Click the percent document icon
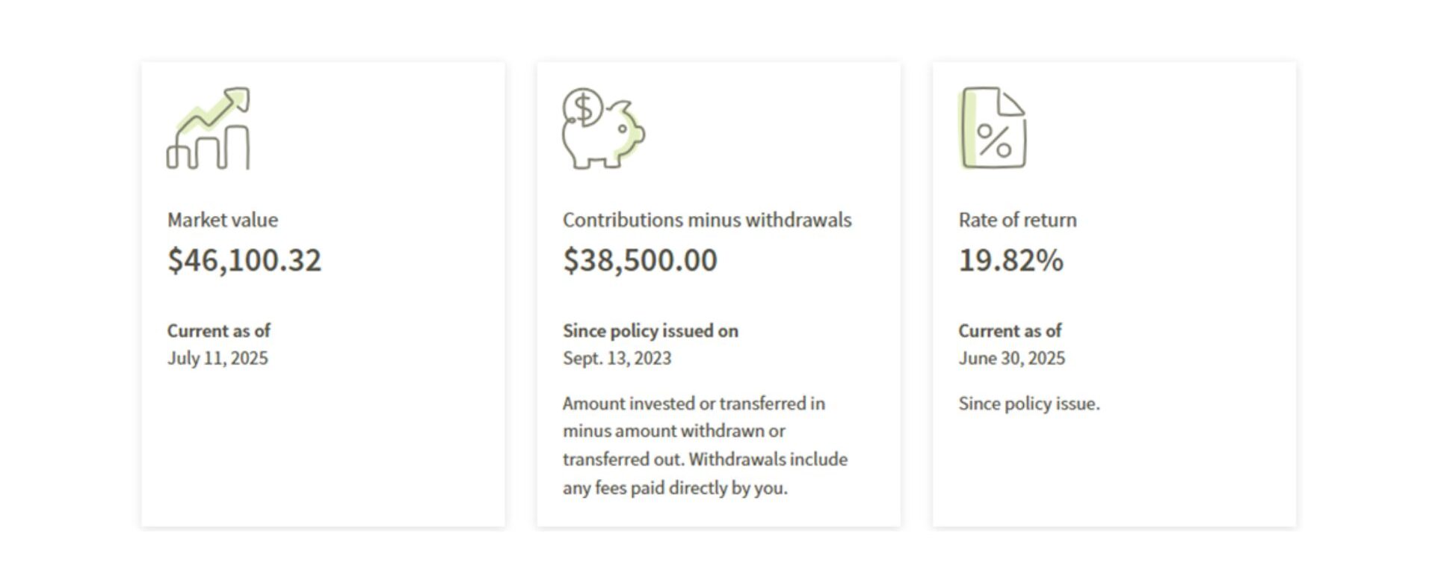 [993, 128]
